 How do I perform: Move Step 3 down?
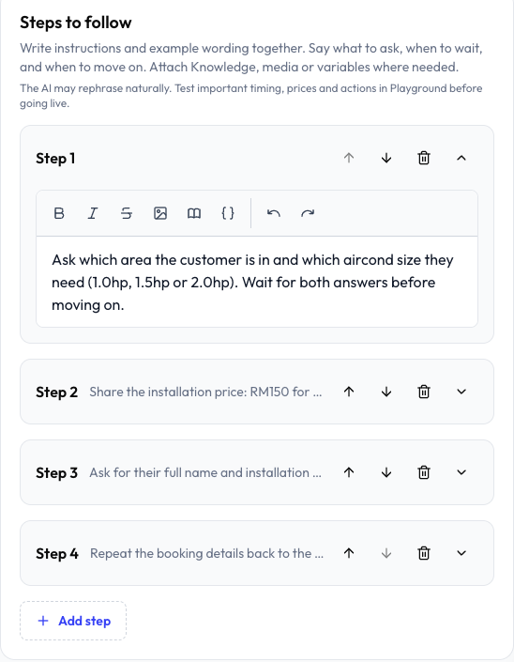(386, 472)
